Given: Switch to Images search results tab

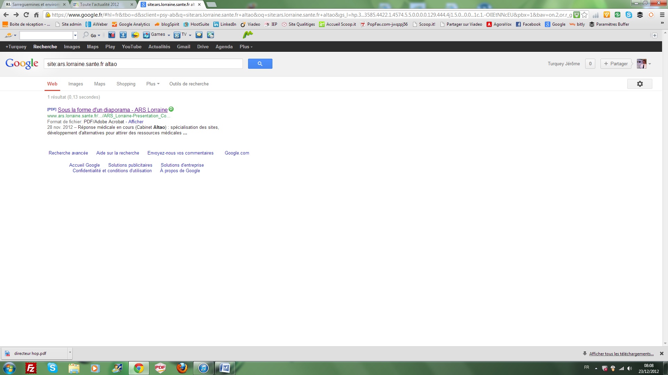Looking at the screenshot, I should tap(75, 84).
